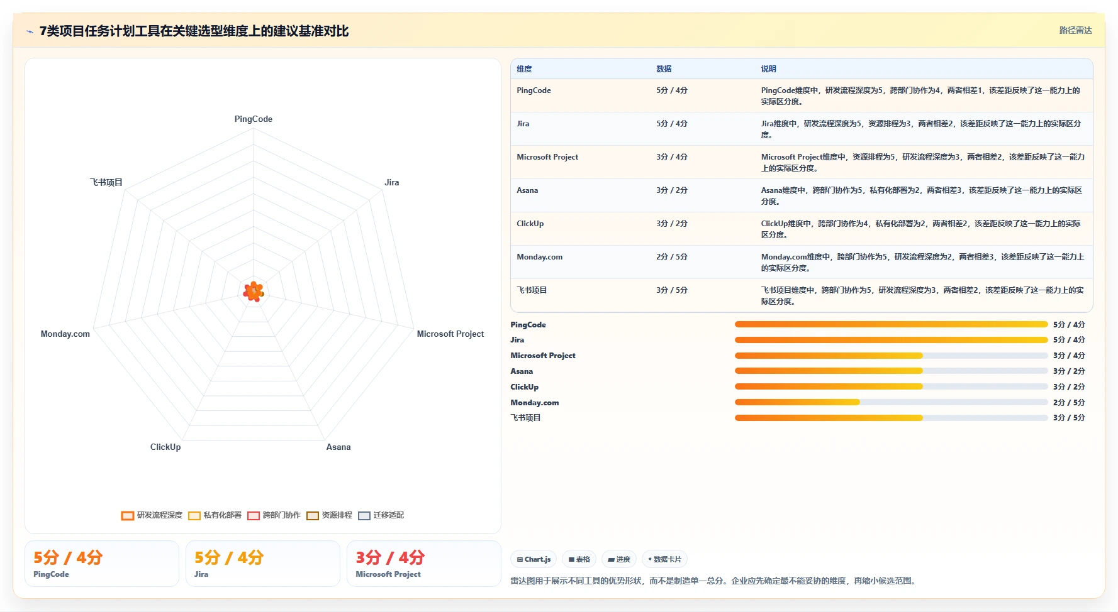The image size is (1118, 612).
Task: Open the PingCode 5分 / 4分 stat card
Action: tap(102, 564)
